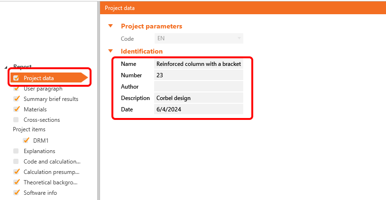Click the Date field showing 6/4/2024
The image size is (386, 200).
pos(199,109)
